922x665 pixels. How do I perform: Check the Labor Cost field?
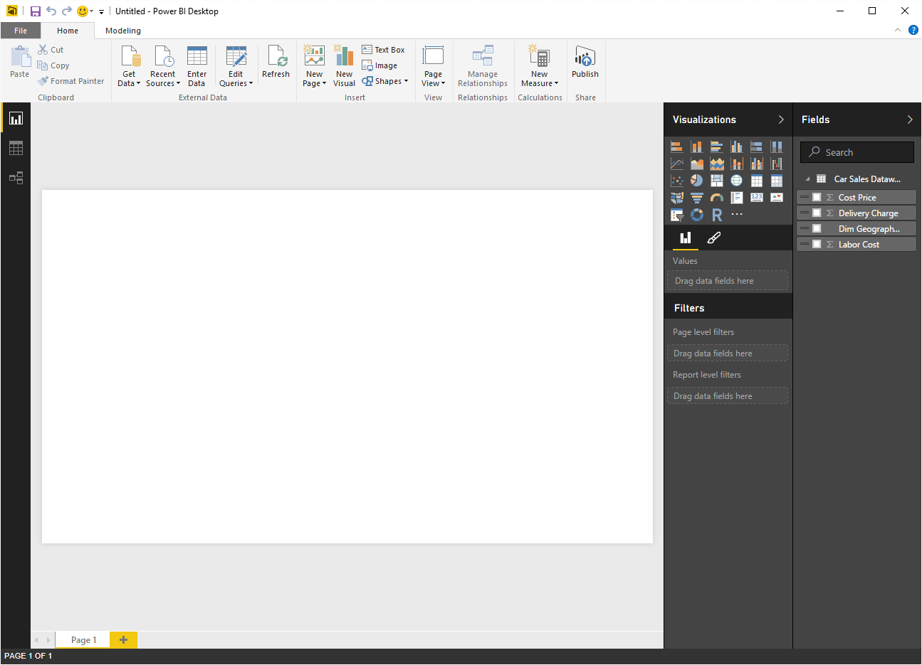click(817, 244)
